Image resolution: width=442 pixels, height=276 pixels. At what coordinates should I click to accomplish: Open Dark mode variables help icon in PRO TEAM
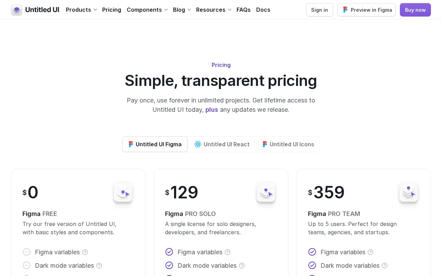pyautogui.click(x=385, y=266)
